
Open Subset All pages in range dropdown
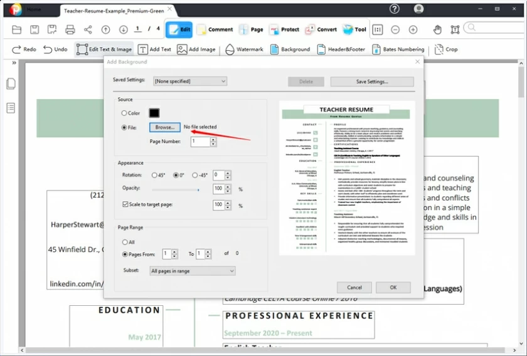point(193,271)
